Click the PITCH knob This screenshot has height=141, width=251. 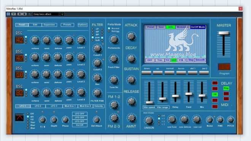230,119
